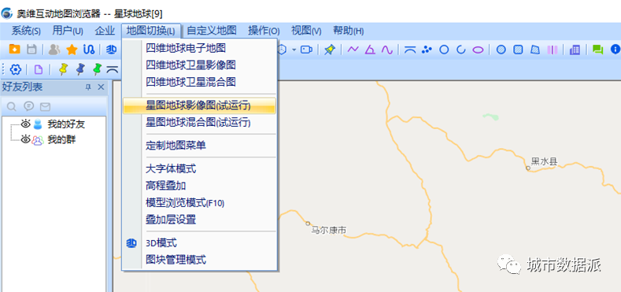Viewport: 621px width, 292px height.
Task: Open the 自定义地图 menu
Action: coord(212,31)
